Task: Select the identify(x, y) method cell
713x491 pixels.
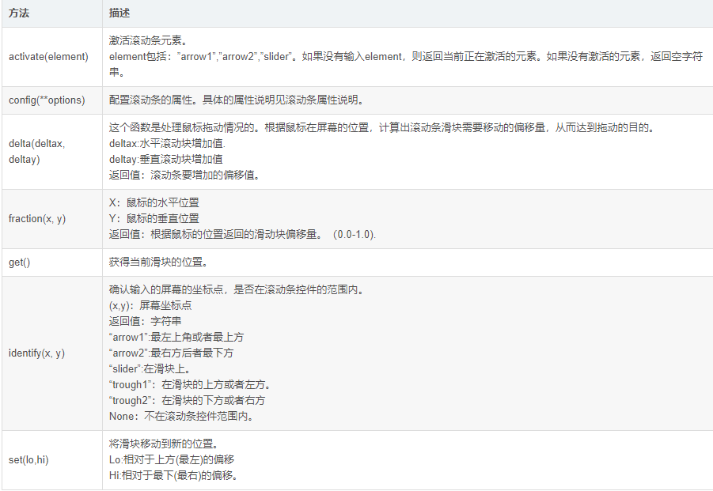Action: pos(52,353)
